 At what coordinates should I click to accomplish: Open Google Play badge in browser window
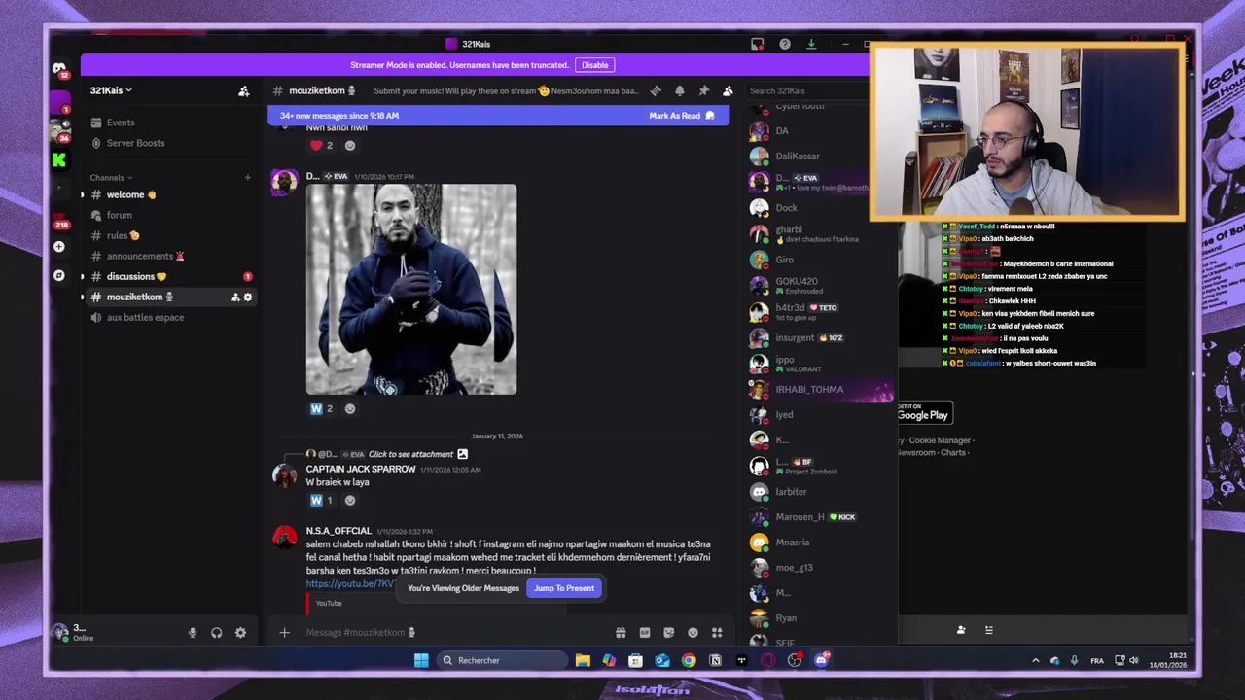point(923,413)
